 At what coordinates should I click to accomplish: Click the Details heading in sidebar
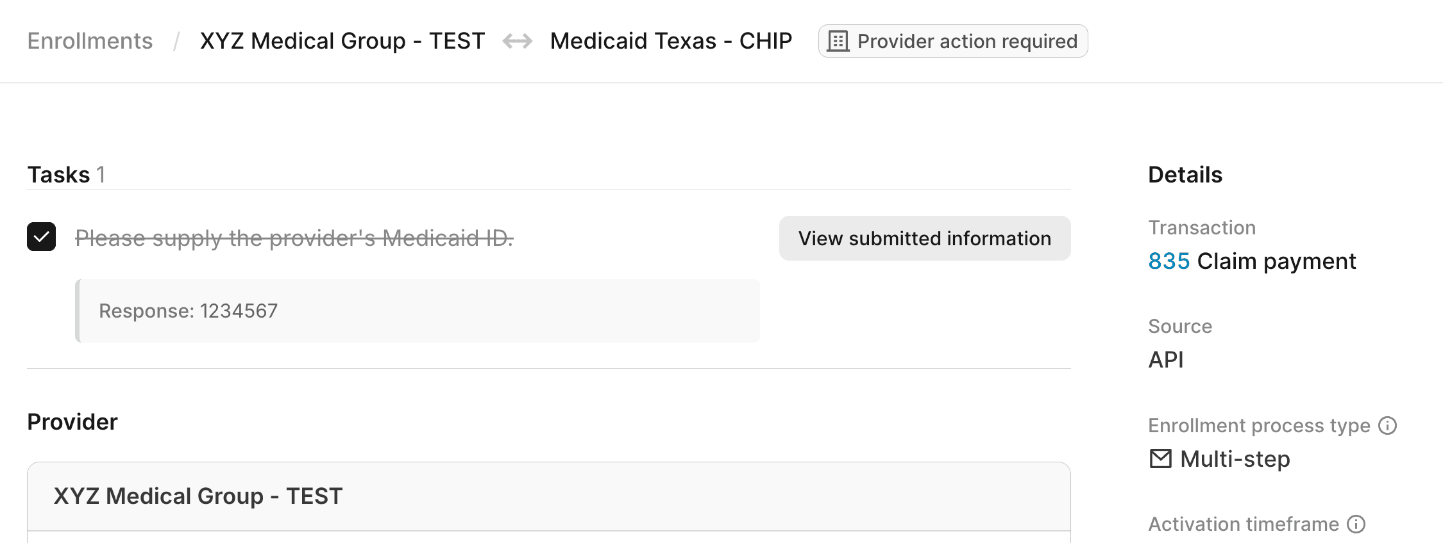point(1185,175)
